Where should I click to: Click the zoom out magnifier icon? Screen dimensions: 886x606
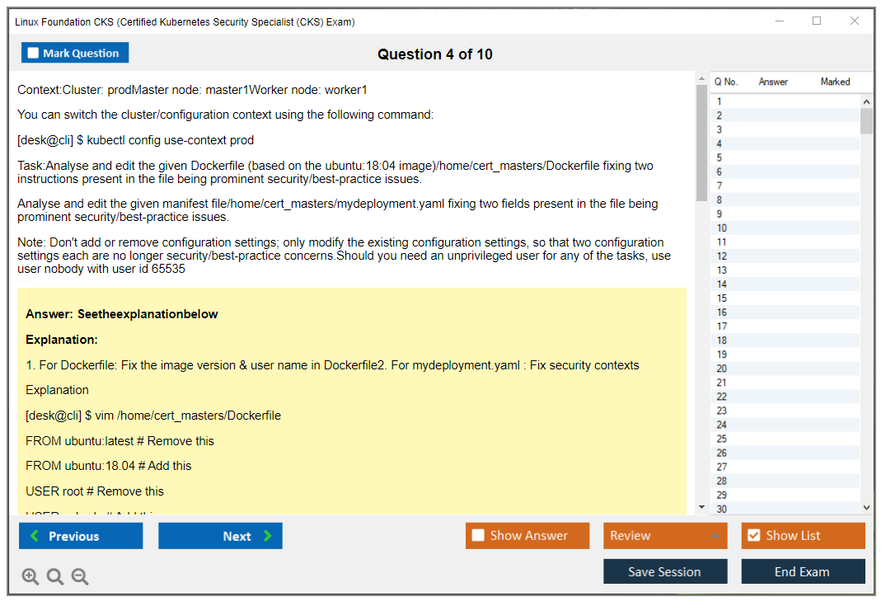[80, 577]
